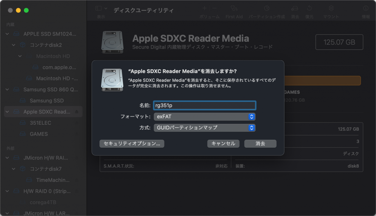Collapse the JMicron H/W RAI disk entry
Image resolution: width=376 pixels, height=216 pixels.
(x=7, y=158)
